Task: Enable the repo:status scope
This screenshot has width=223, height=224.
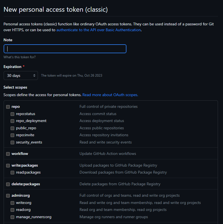Action: (x=13, y=114)
